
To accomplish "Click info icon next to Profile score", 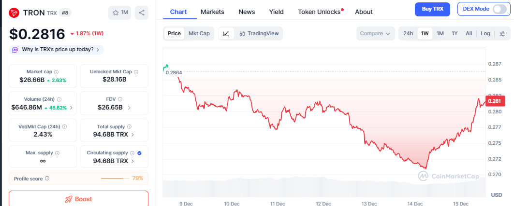I will [47, 178].
